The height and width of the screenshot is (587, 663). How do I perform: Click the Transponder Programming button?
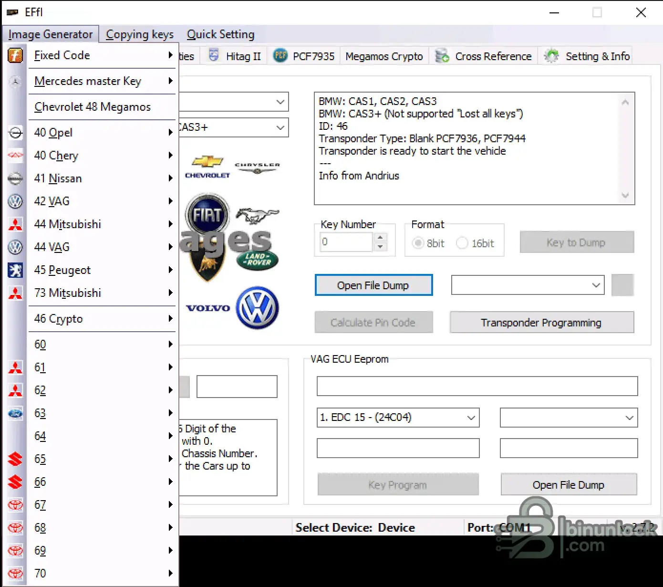(x=542, y=323)
